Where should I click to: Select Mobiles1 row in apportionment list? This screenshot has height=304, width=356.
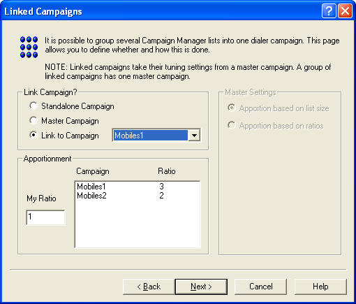[138, 187]
